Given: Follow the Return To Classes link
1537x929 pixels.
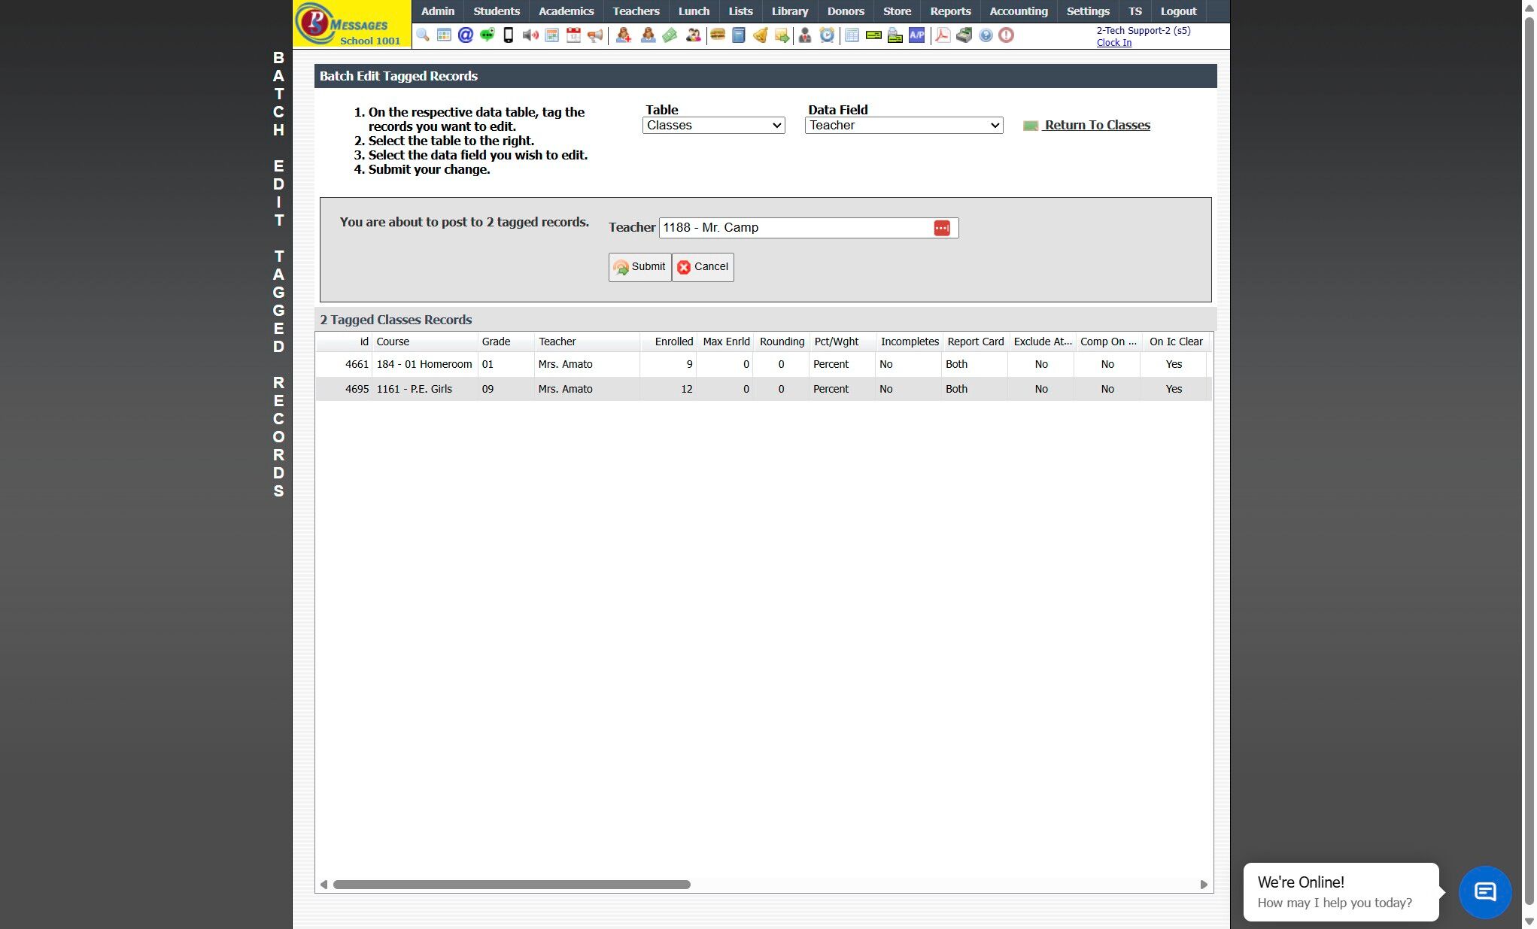Looking at the screenshot, I should [x=1096, y=126].
